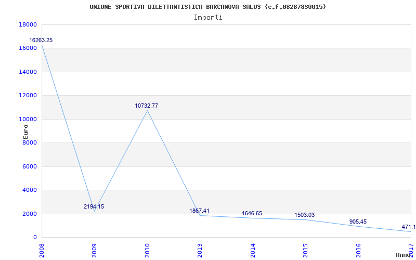Viewport: 416px width, 260px height.
Task: Click the 1646.65 value label
Action: point(252,214)
